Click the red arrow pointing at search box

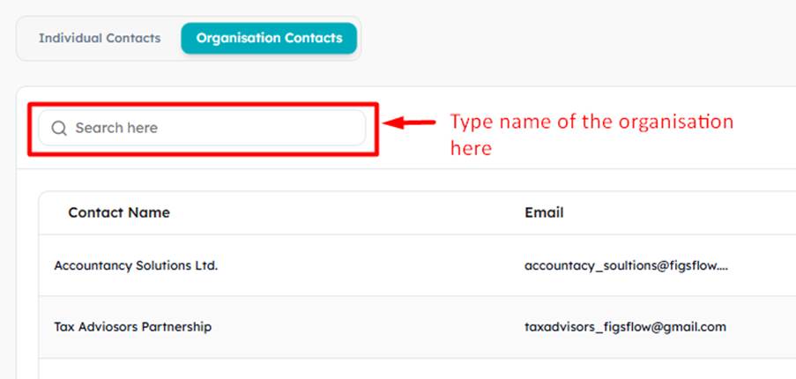pyautogui.click(x=409, y=123)
